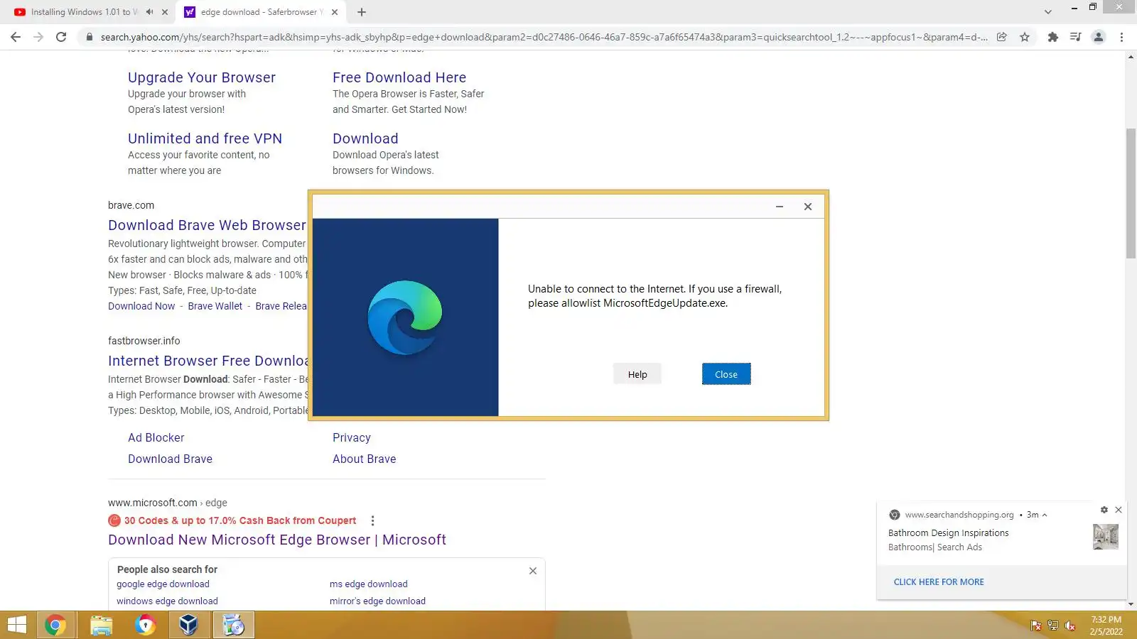Mute the Installing Windows tab audio
This screenshot has width=1137, height=639.
coord(150,12)
